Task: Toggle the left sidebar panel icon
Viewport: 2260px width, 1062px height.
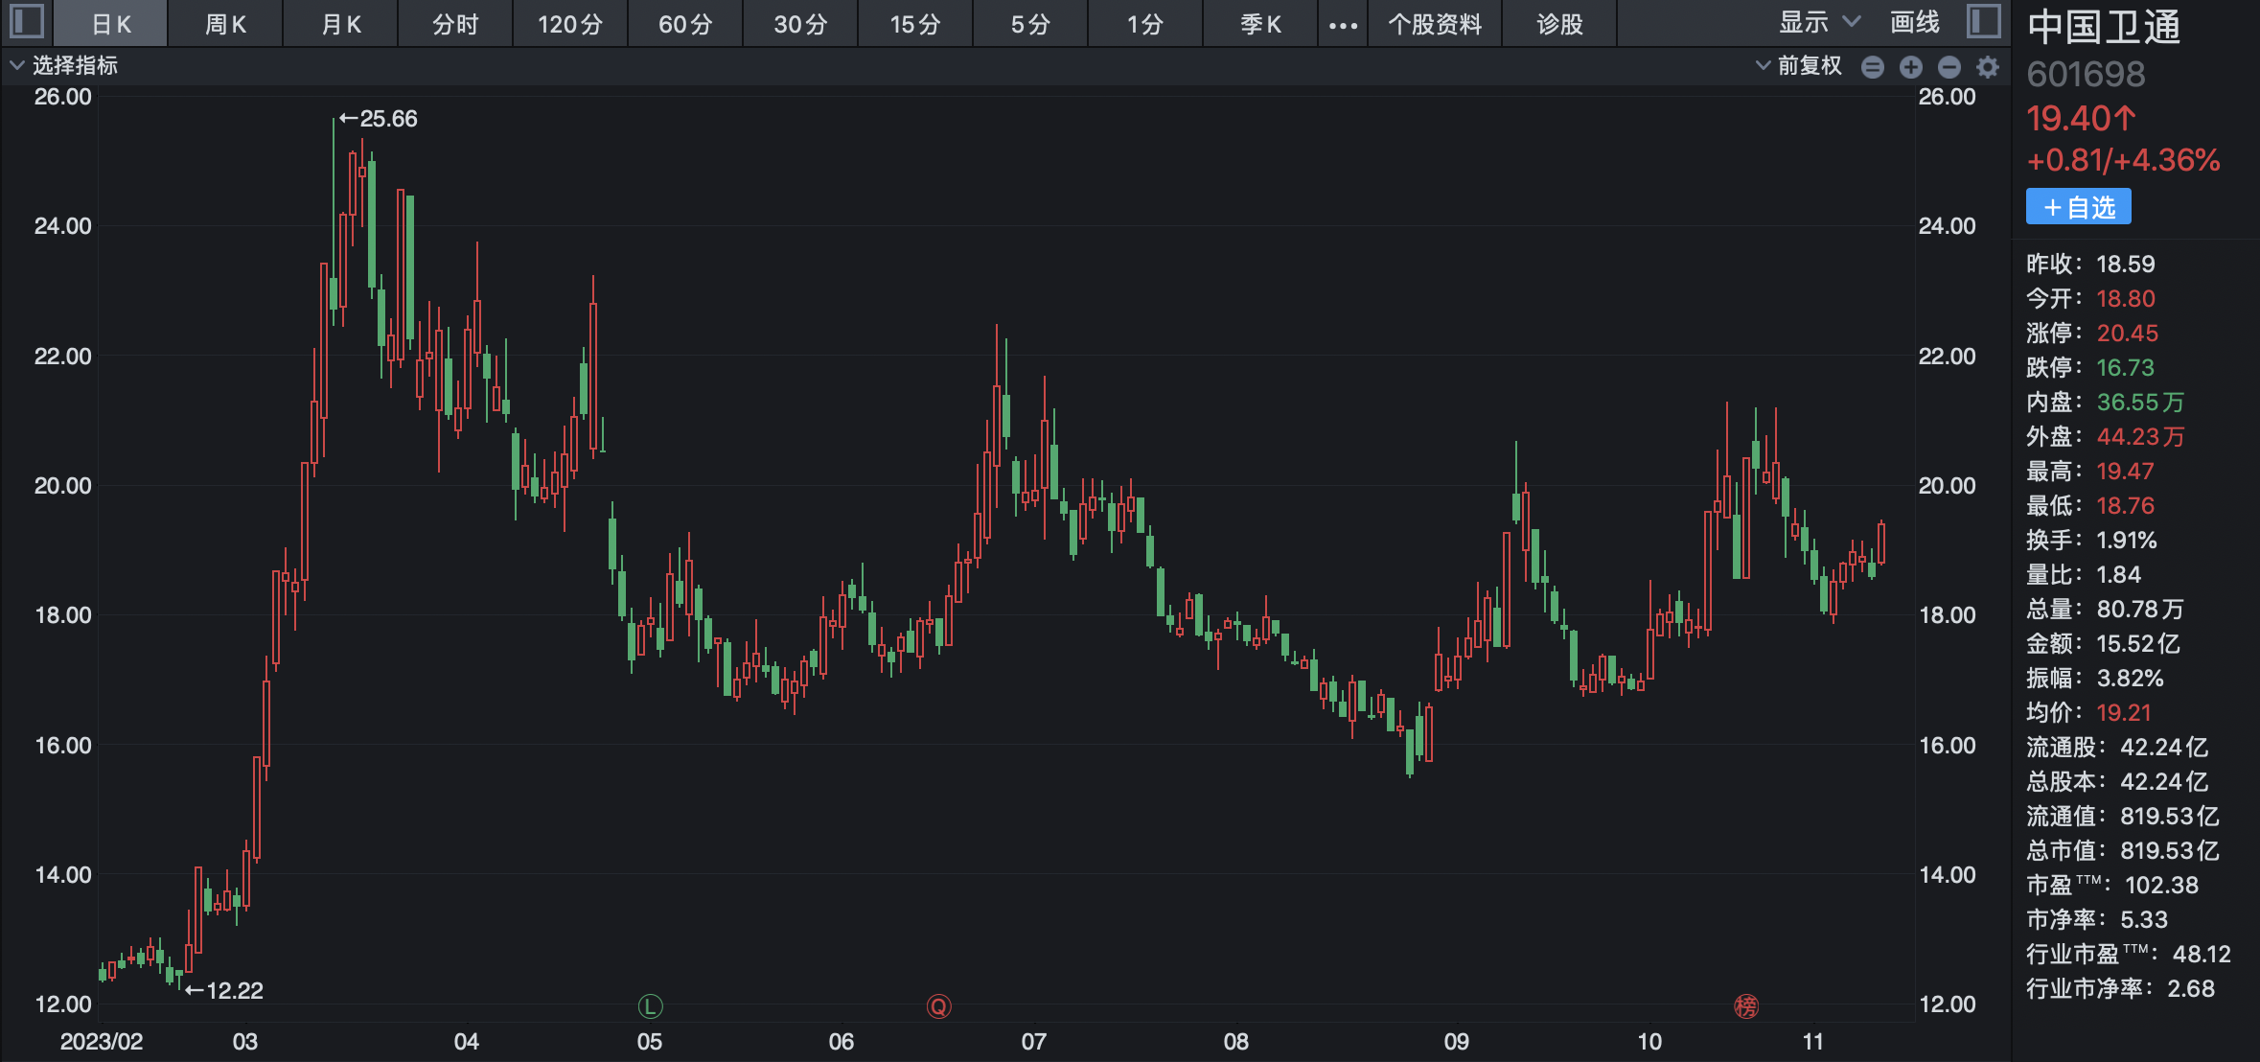Action: tap(26, 21)
